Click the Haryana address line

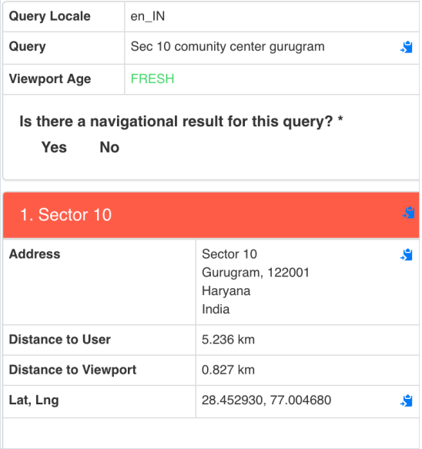(226, 291)
